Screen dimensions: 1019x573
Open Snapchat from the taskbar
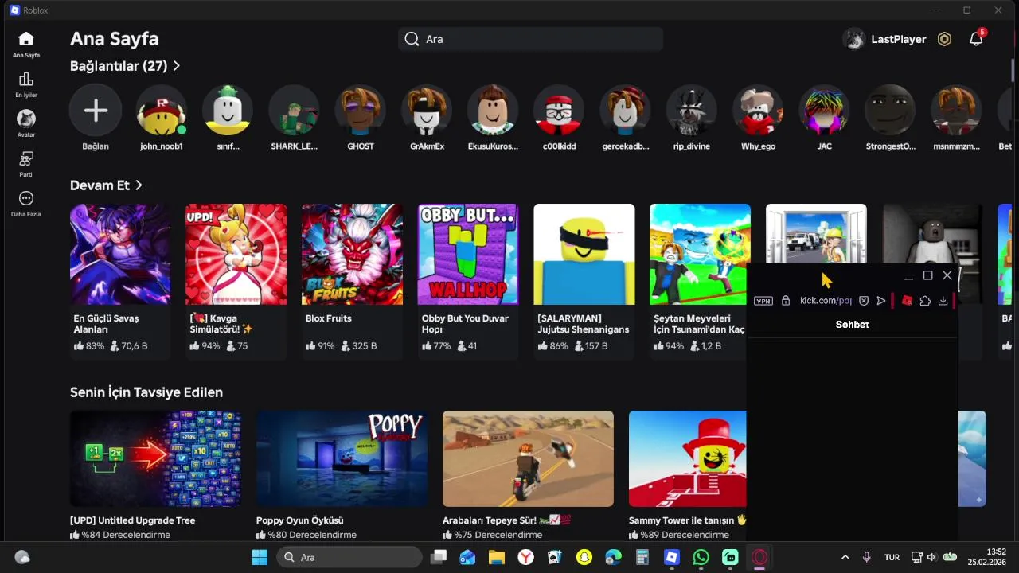(584, 557)
